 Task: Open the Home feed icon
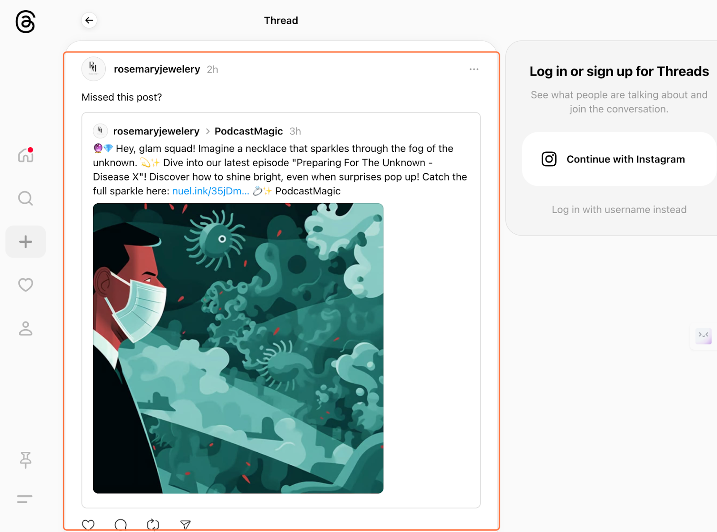click(26, 155)
